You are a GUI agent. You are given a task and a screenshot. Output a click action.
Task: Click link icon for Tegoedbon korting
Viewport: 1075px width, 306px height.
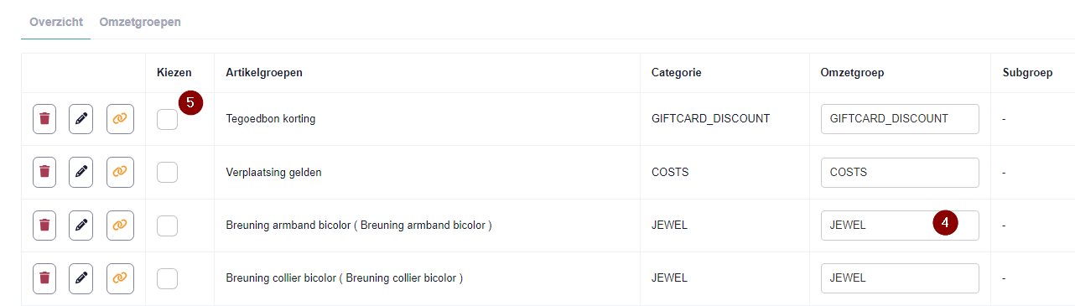click(120, 119)
